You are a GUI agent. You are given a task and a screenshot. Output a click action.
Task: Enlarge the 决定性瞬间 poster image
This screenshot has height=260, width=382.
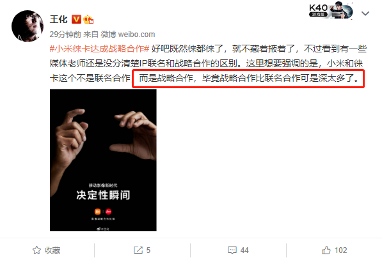[103, 160]
